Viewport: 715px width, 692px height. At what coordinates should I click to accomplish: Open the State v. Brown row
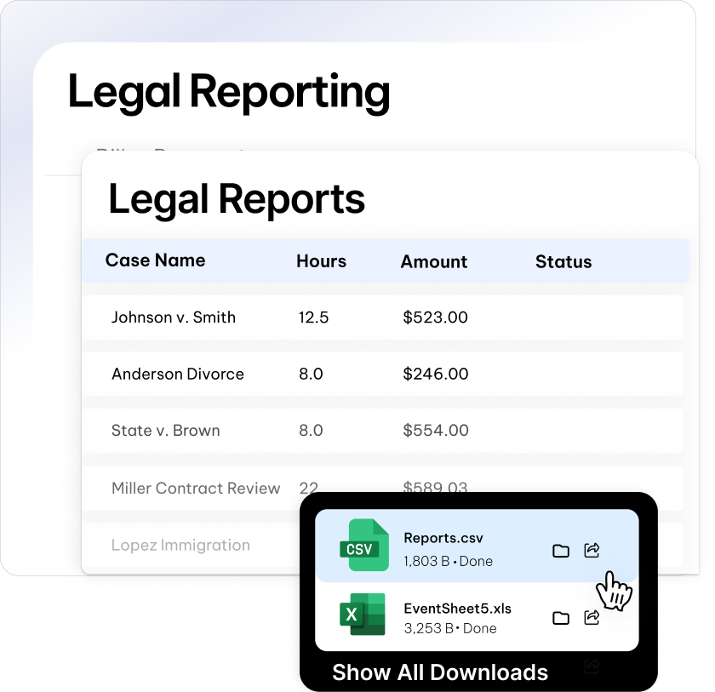pos(165,431)
